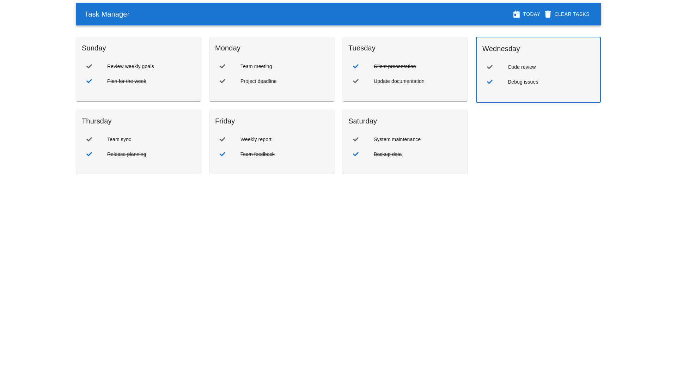Mark Review weekly goals as done
This screenshot has width=677, height=381.
[89, 66]
